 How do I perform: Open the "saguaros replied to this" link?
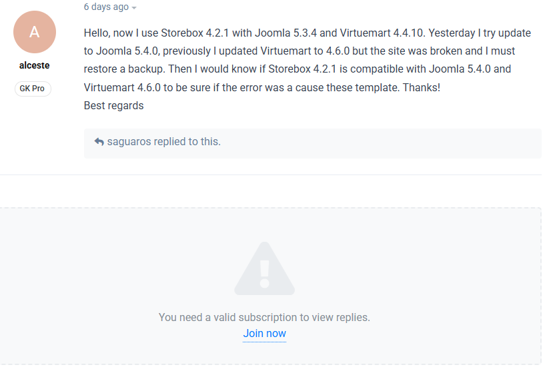tap(163, 141)
